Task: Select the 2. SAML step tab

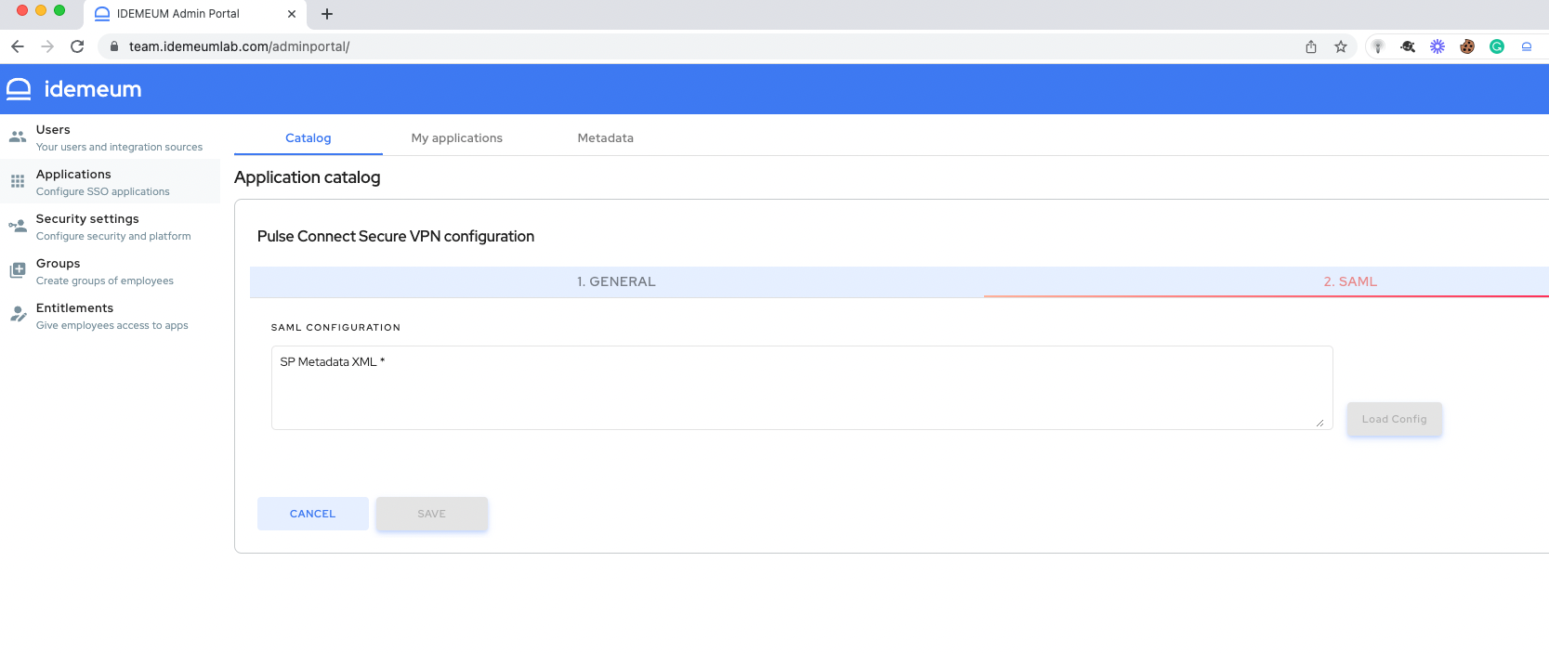Action: 1350,281
